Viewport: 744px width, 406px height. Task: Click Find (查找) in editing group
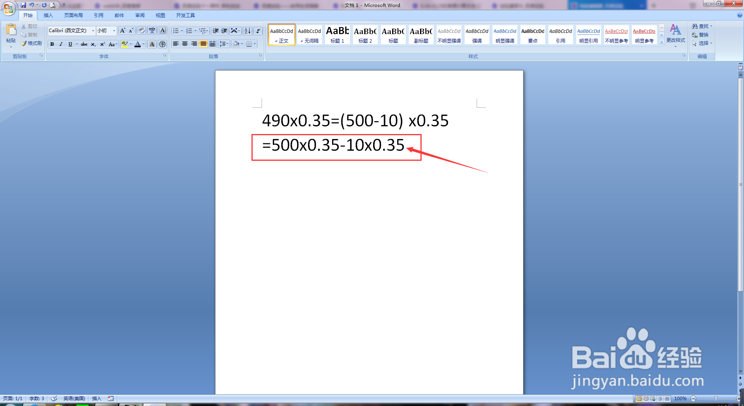(702, 26)
